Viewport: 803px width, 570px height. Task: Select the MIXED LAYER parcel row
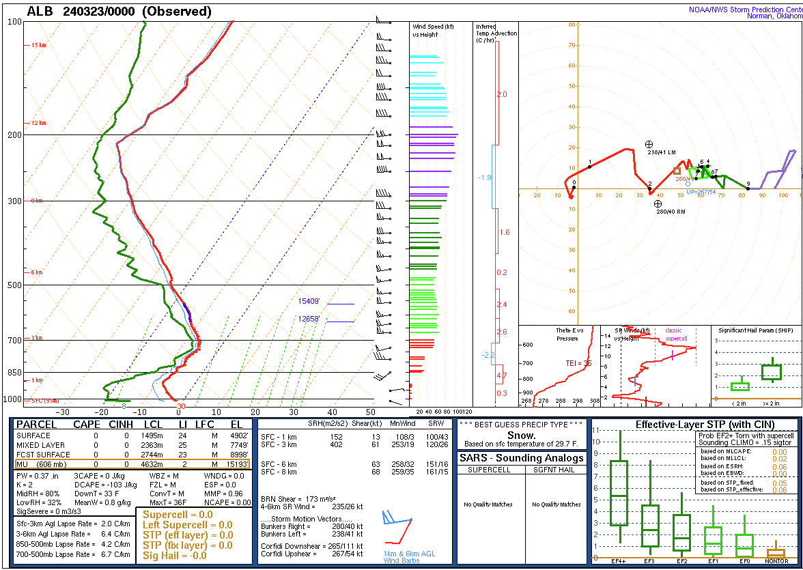tap(133, 445)
